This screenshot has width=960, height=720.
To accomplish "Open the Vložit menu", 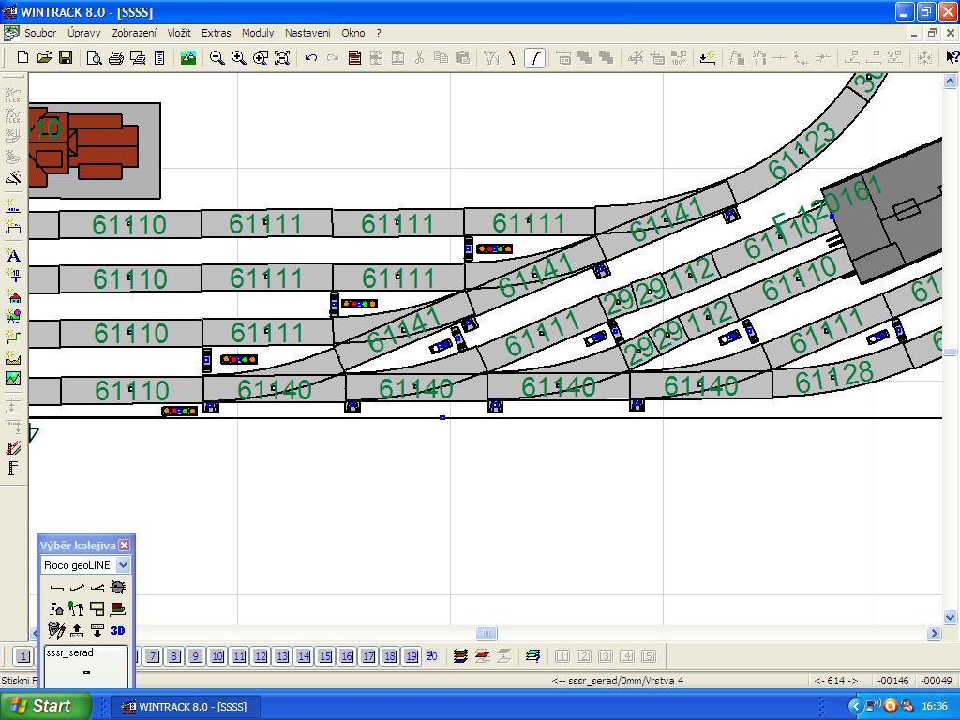I will tap(179, 33).
